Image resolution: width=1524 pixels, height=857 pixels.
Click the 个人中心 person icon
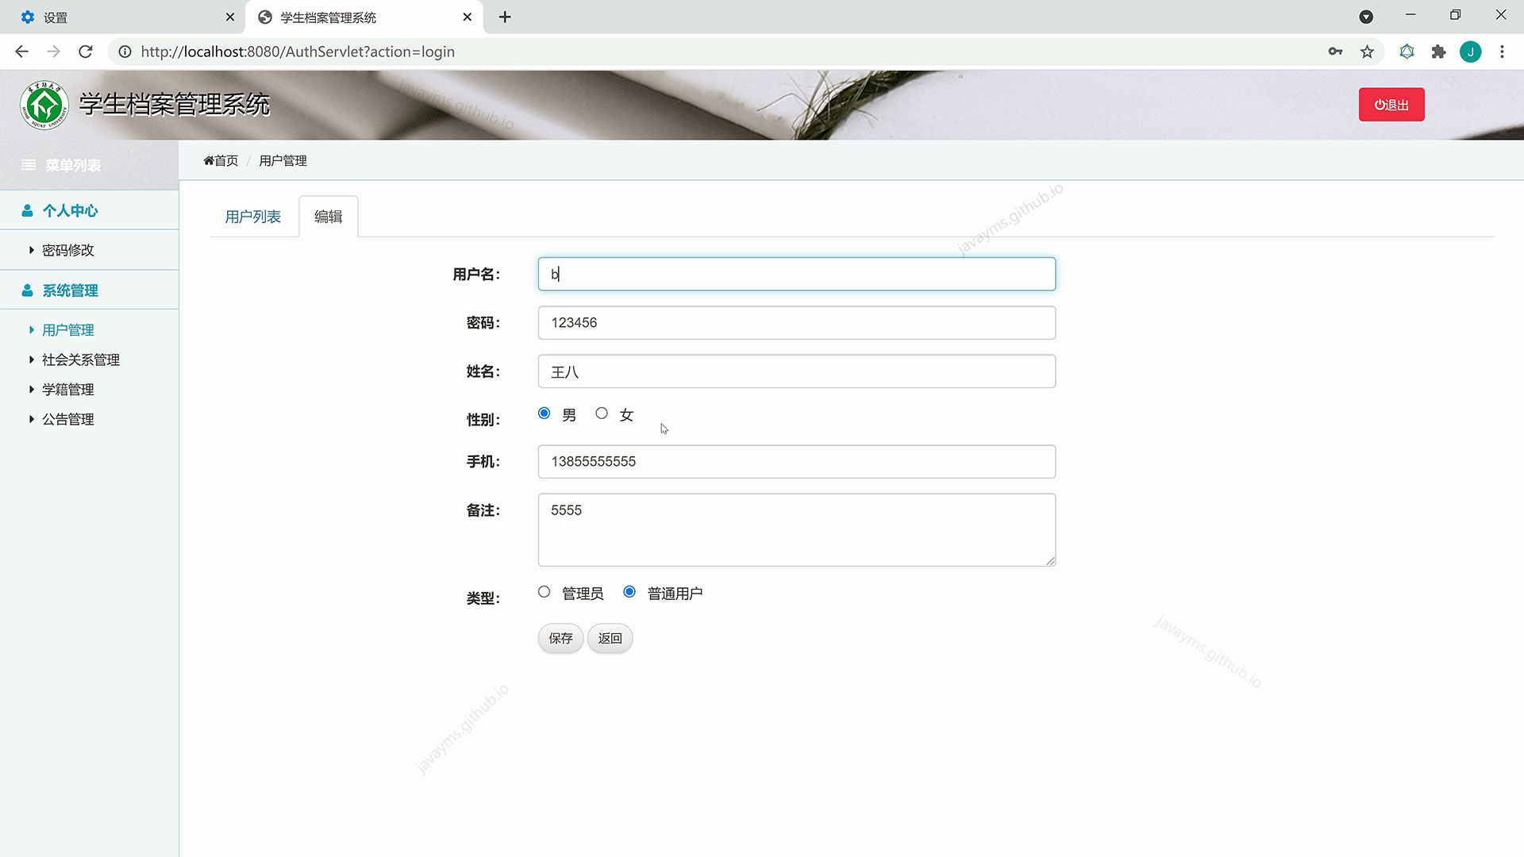click(x=27, y=210)
